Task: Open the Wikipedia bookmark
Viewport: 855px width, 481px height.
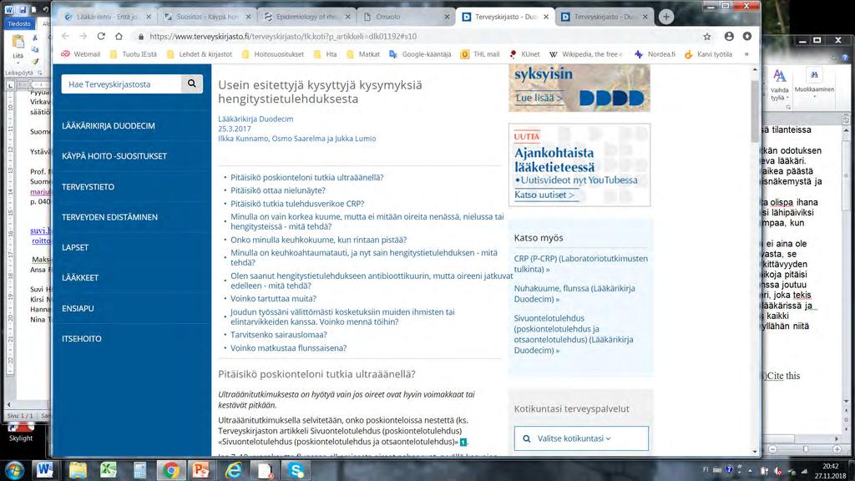Action: click(586, 54)
